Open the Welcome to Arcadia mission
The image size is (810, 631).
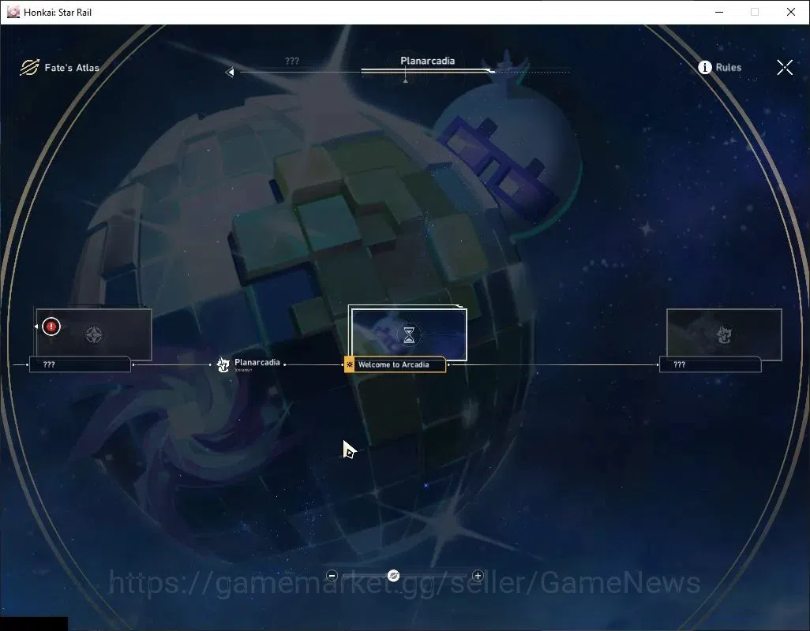click(x=396, y=364)
